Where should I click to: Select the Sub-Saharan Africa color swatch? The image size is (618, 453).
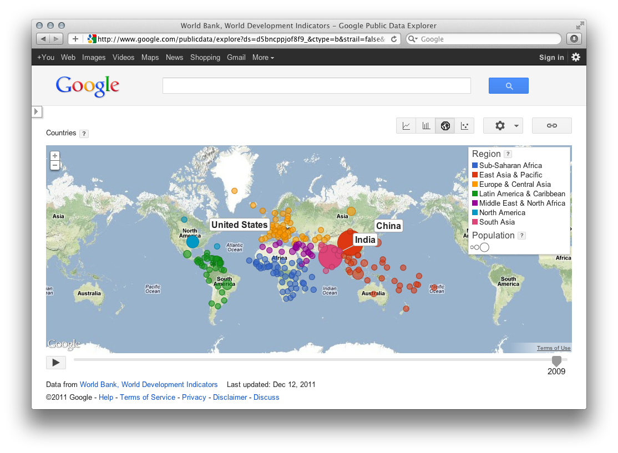(x=474, y=165)
